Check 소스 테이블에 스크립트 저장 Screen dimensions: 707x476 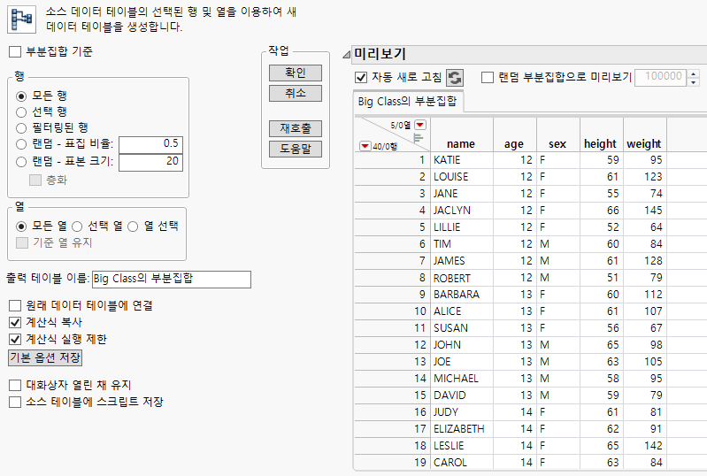point(15,402)
